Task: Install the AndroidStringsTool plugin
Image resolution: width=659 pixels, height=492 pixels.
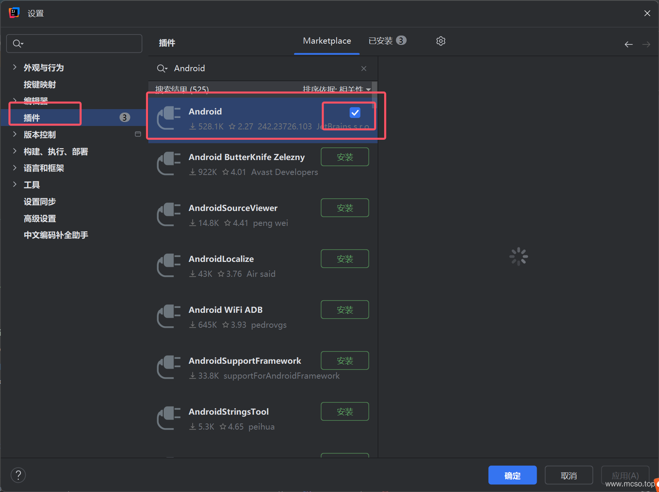Action: click(345, 412)
